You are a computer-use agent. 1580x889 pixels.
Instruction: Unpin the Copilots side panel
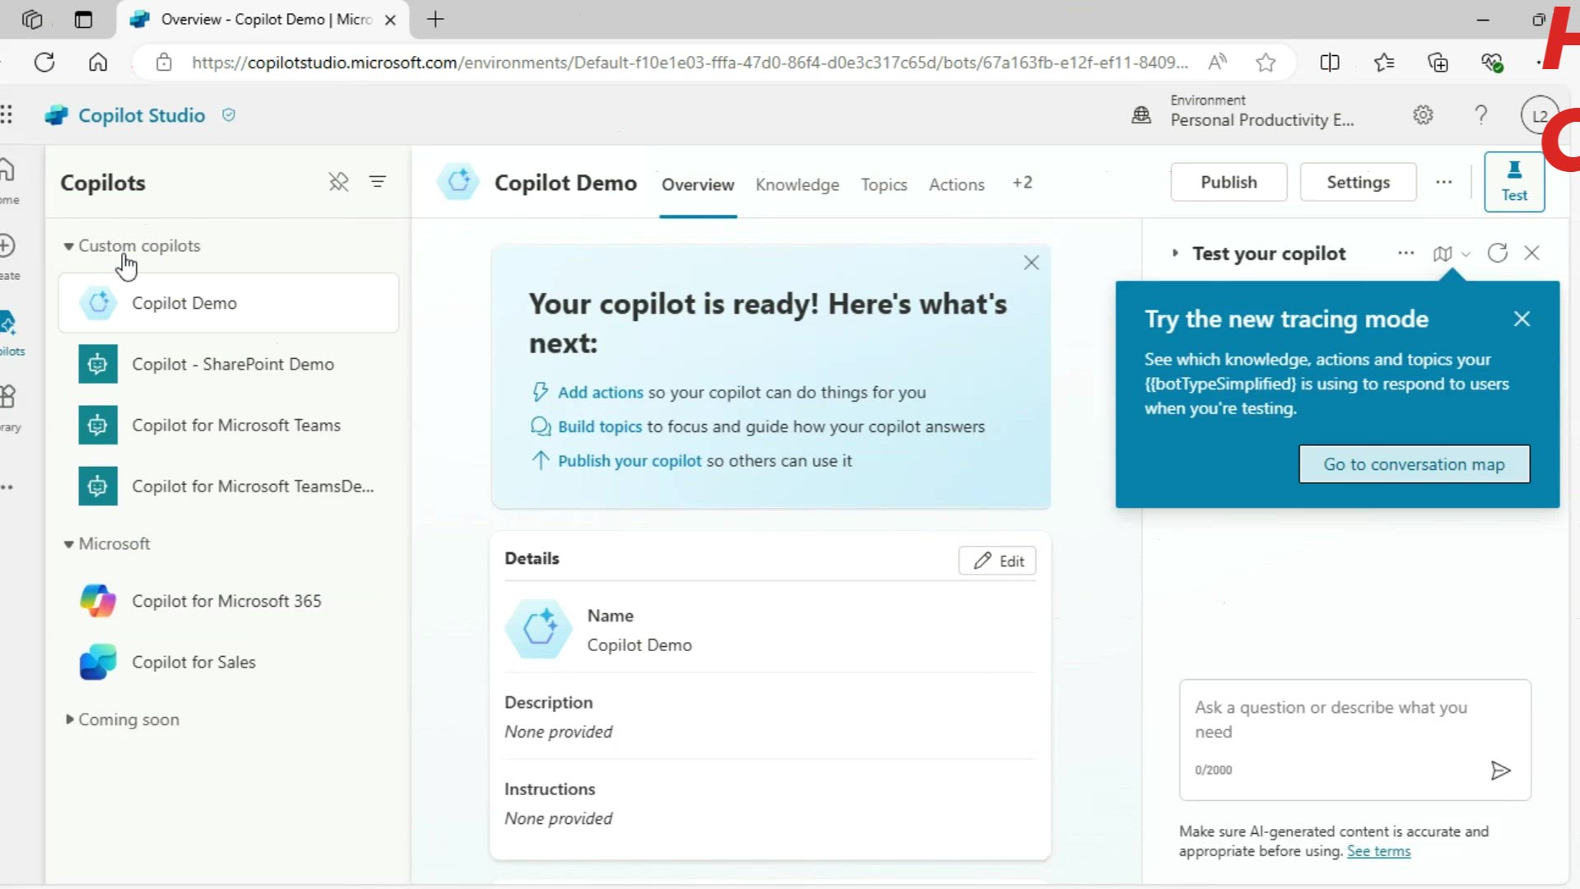point(339,181)
